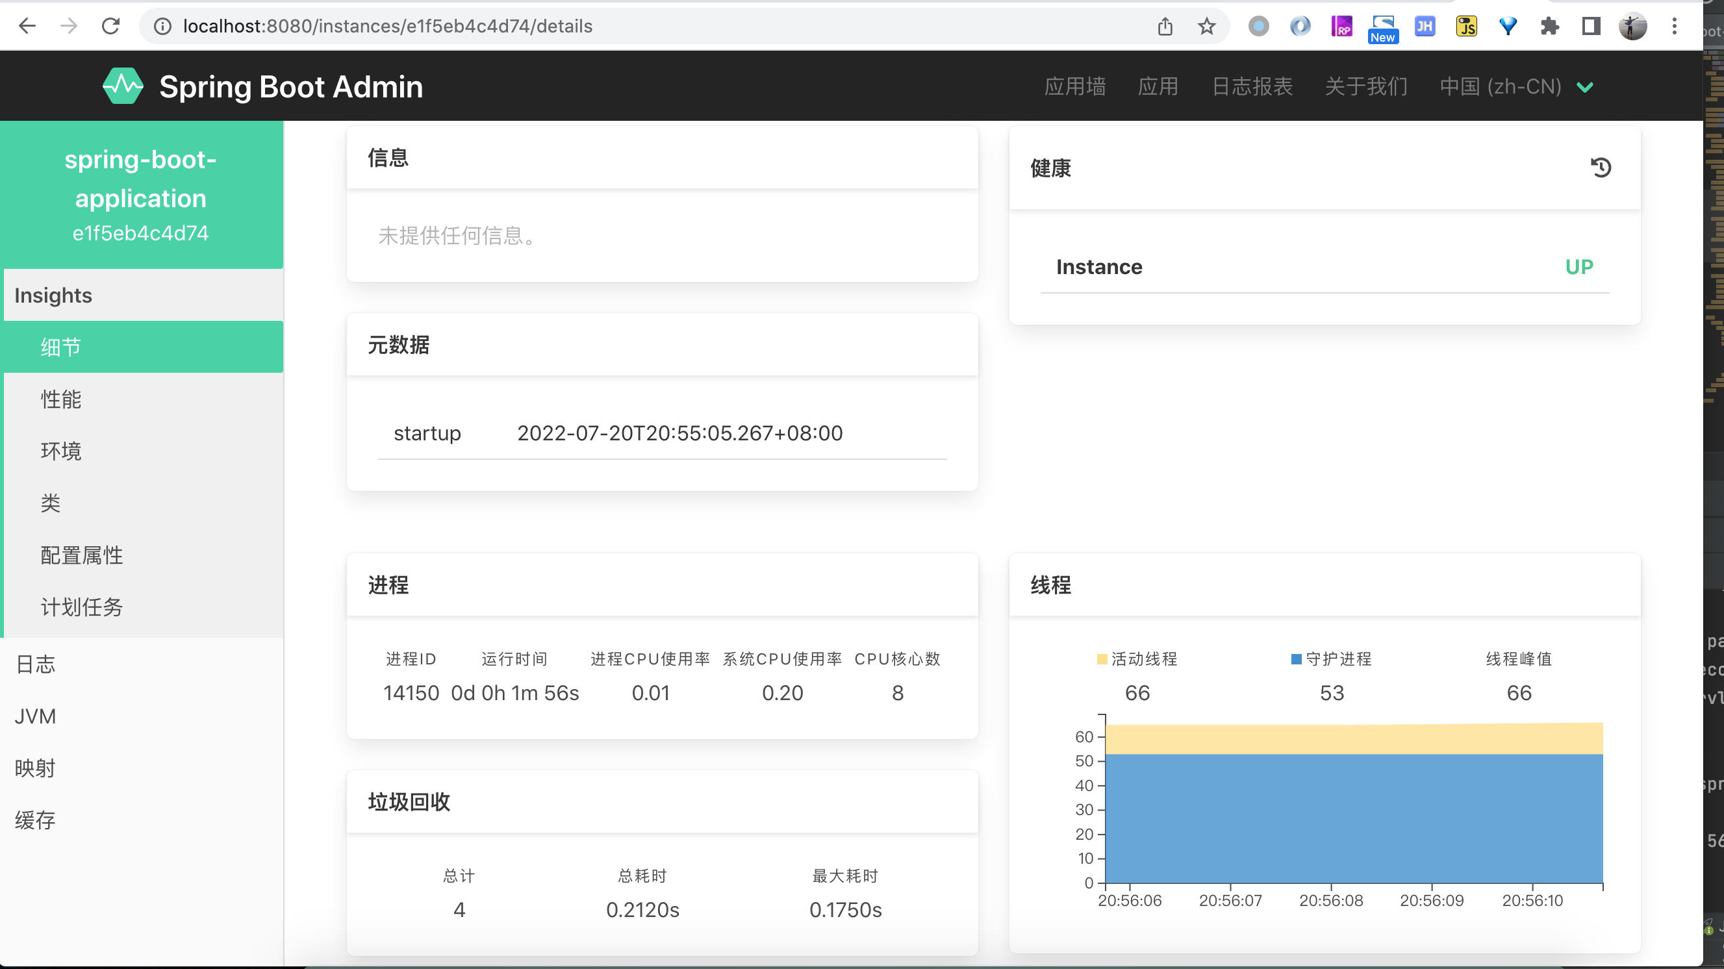
Task: Click the browser forward arrow
Action: [x=69, y=26]
